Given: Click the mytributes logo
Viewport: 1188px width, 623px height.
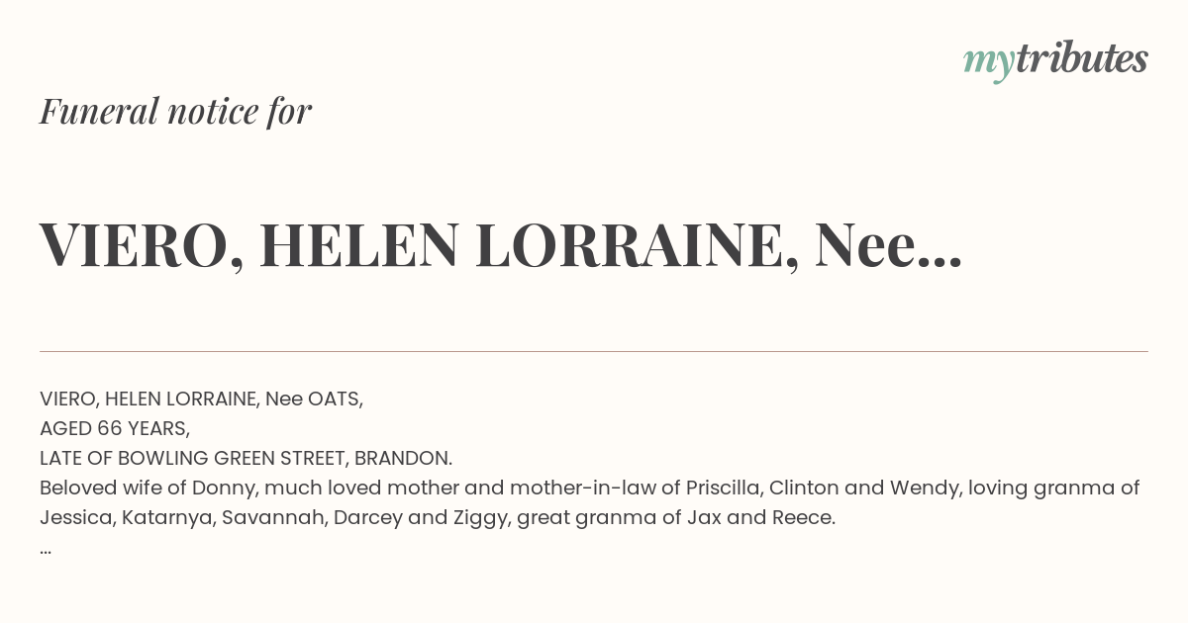Looking at the screenshot, I should point(1055,61).
